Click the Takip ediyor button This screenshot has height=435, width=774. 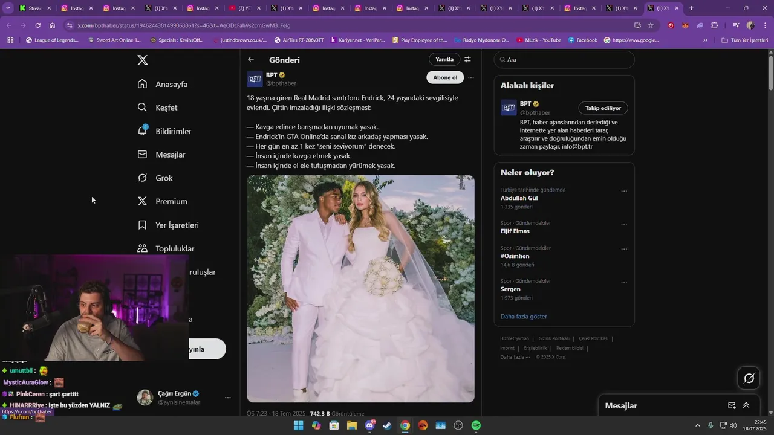(x=603, y=108)
